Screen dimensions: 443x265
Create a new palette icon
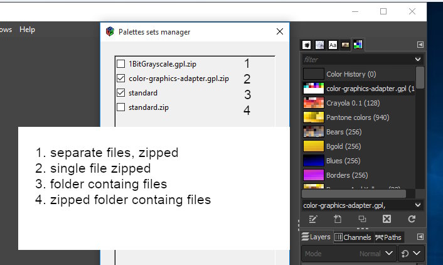click(338, 219)
